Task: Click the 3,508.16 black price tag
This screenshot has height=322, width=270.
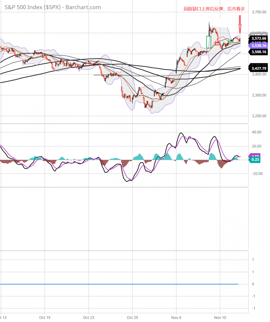Action: click(x=258, y=52)
